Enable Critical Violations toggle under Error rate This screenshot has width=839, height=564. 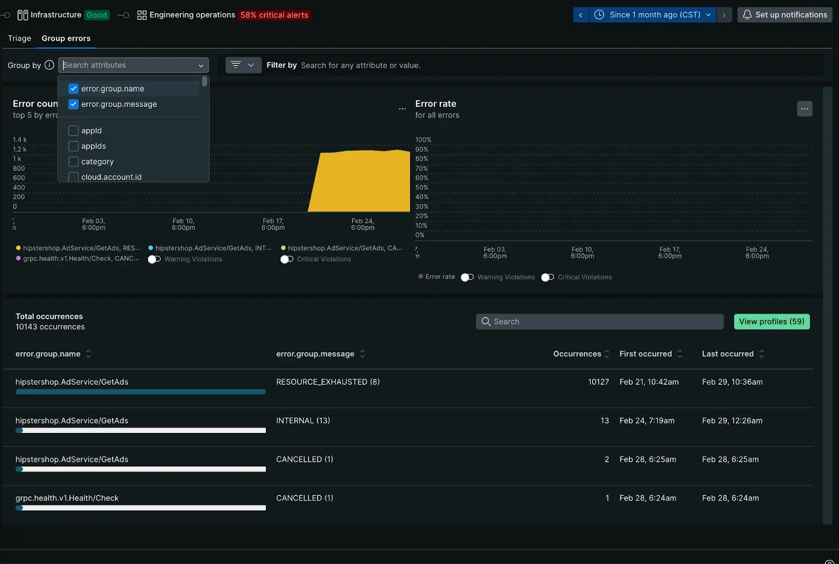coord(547,277)
